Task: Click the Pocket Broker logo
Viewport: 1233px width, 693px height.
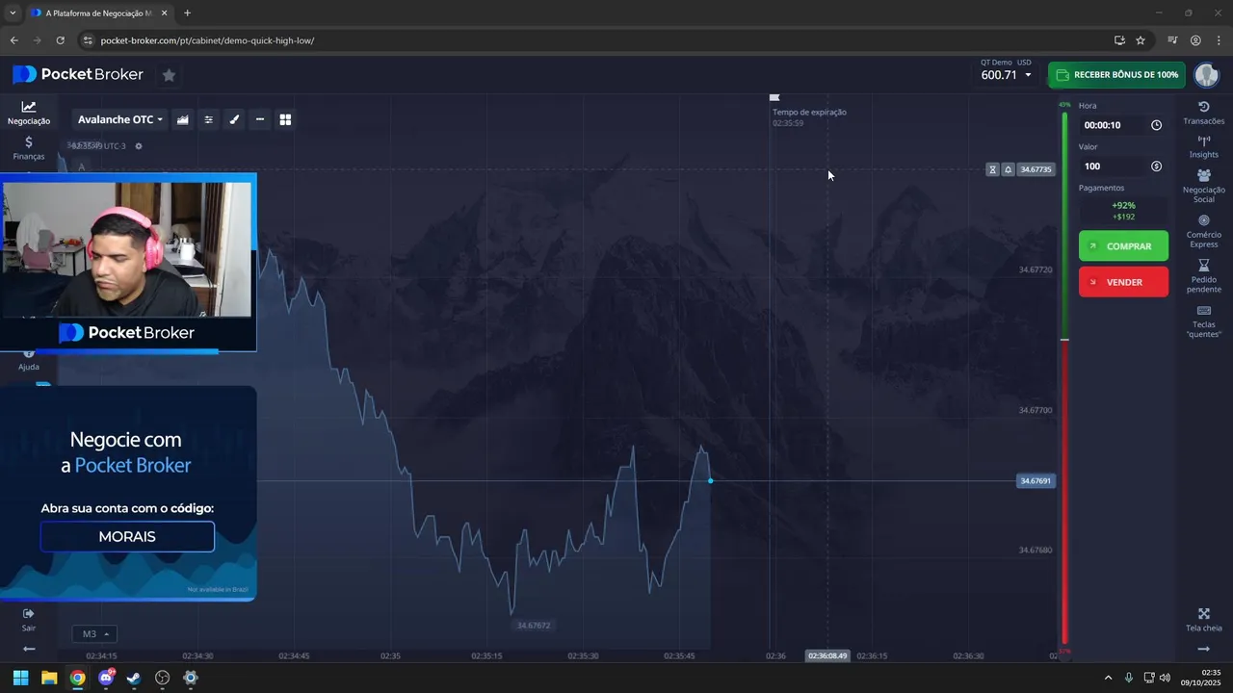Action: pos(78,75)
